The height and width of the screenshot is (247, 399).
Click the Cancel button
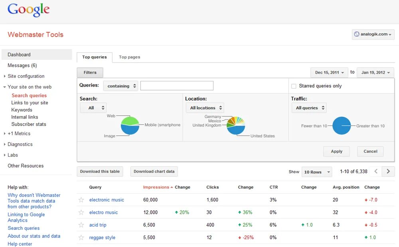point(370,151)
